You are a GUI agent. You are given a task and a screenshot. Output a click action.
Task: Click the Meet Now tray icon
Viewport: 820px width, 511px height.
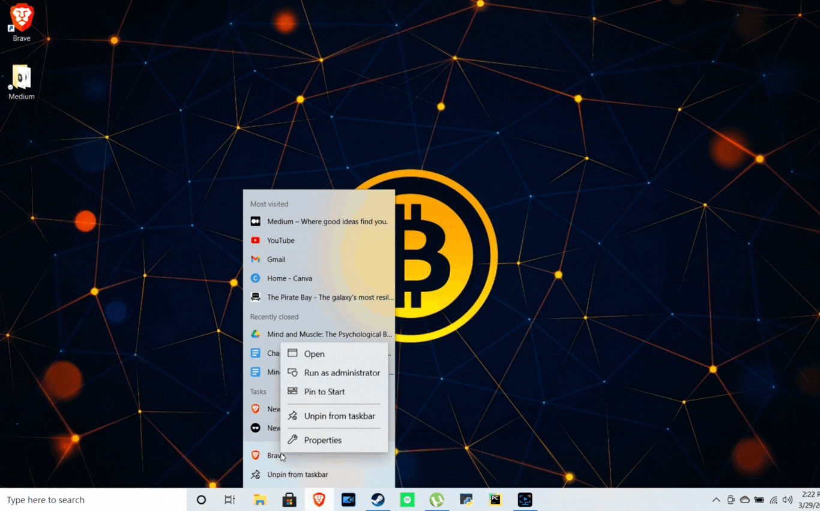(731, 500)
